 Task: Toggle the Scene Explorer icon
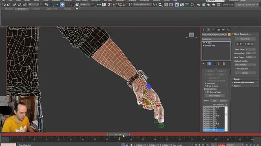coord(166,4)
